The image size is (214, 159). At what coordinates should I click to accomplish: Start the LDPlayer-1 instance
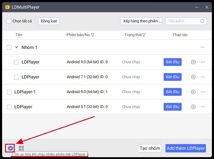tap(173, 92)
